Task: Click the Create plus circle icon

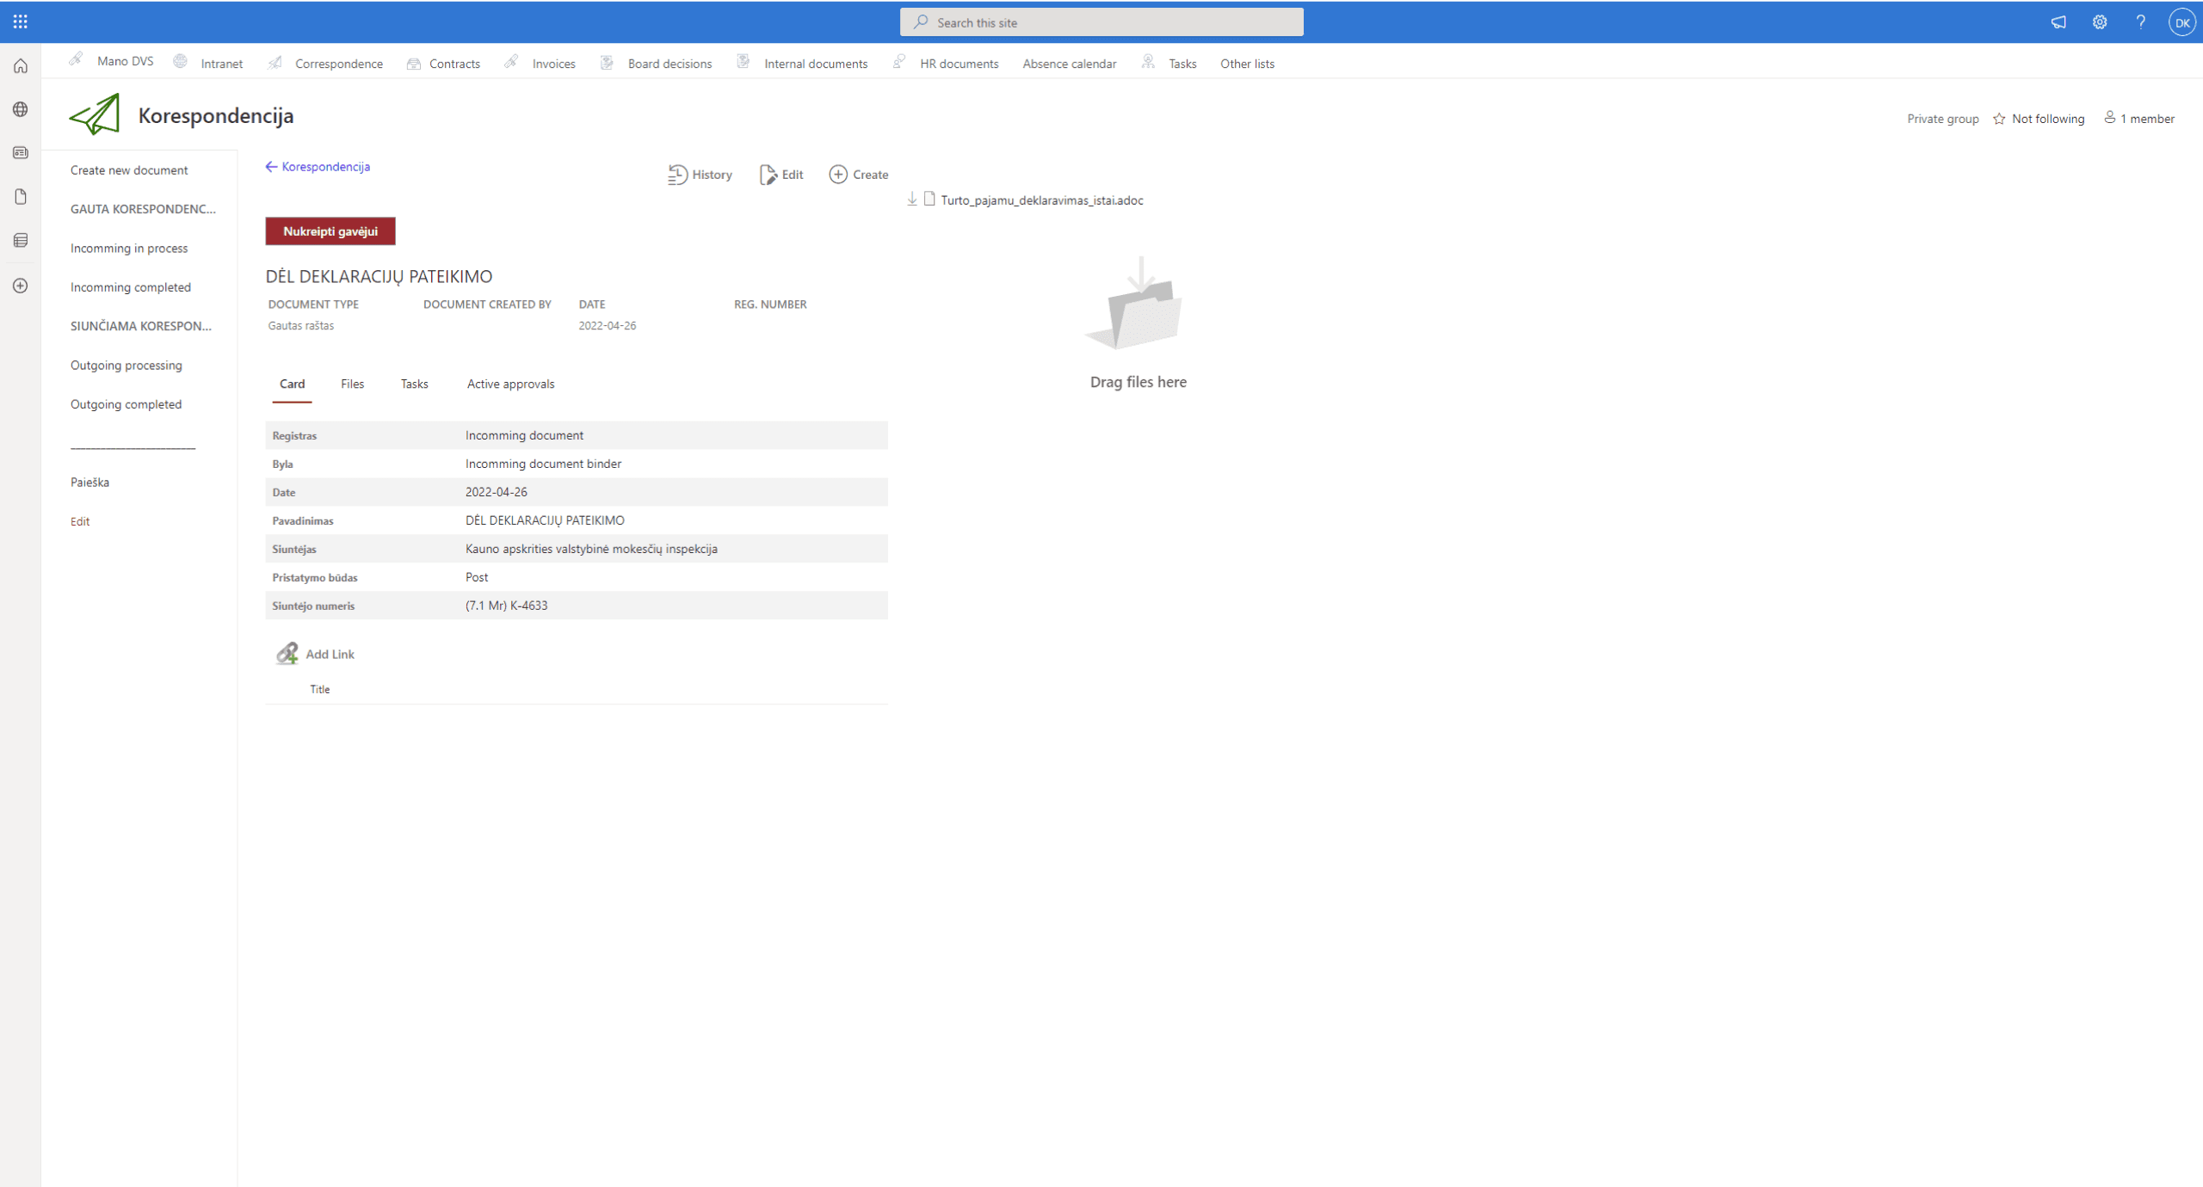Action: tap(838, 175)
